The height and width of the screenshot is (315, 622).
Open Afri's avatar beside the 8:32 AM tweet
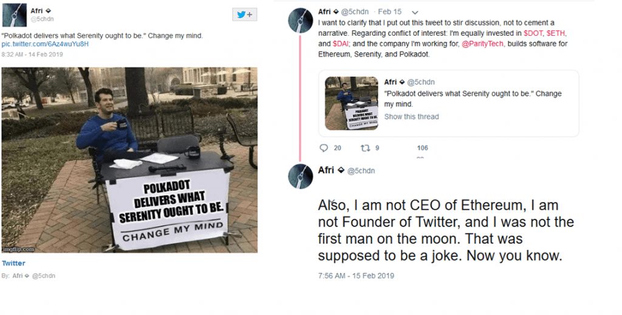[14, 15]
